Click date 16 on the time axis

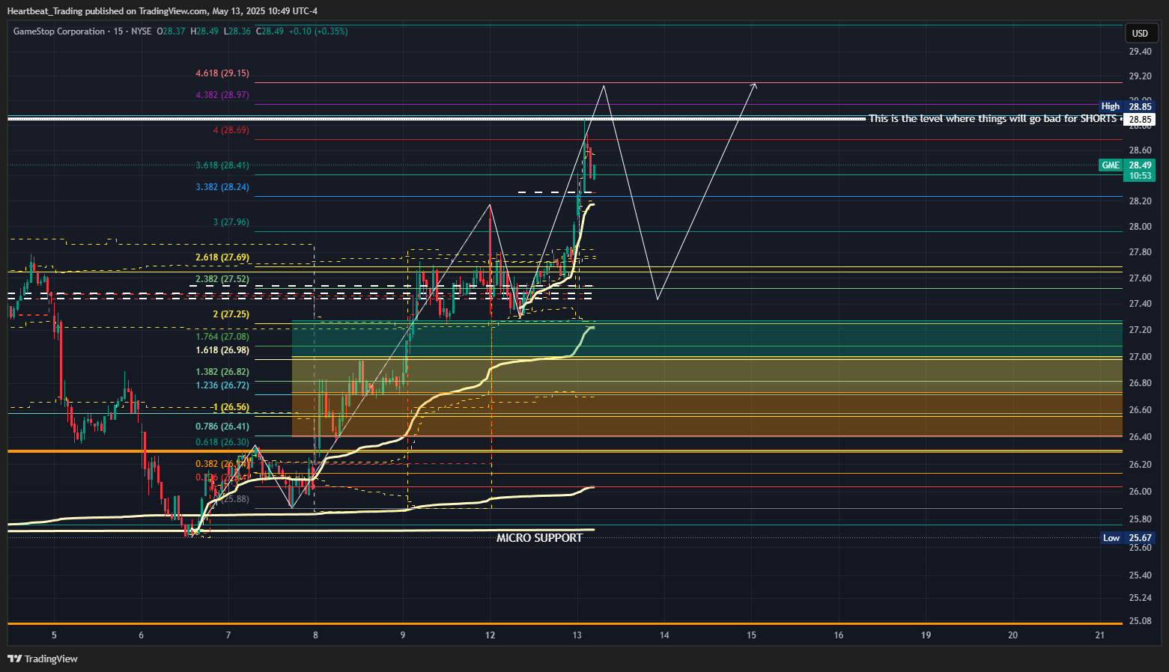pyautogui.click(x=839, y=635)
